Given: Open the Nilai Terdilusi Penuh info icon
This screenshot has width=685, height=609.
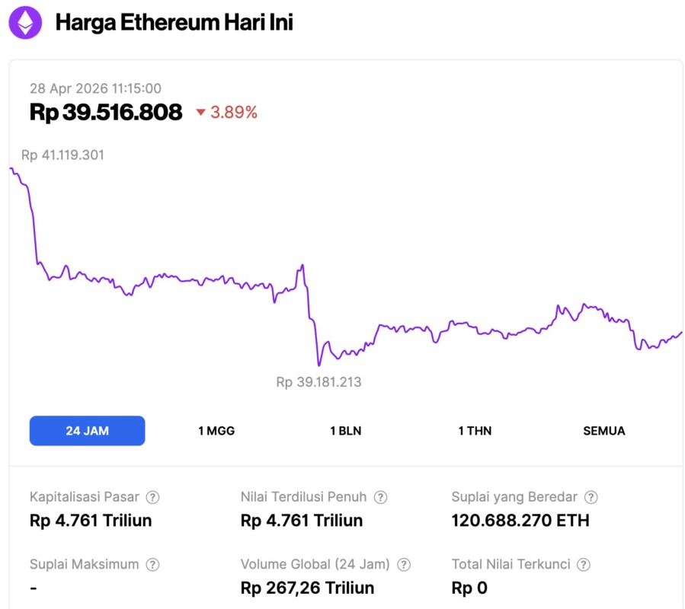Looking at the screenshot, I should 380,497.
